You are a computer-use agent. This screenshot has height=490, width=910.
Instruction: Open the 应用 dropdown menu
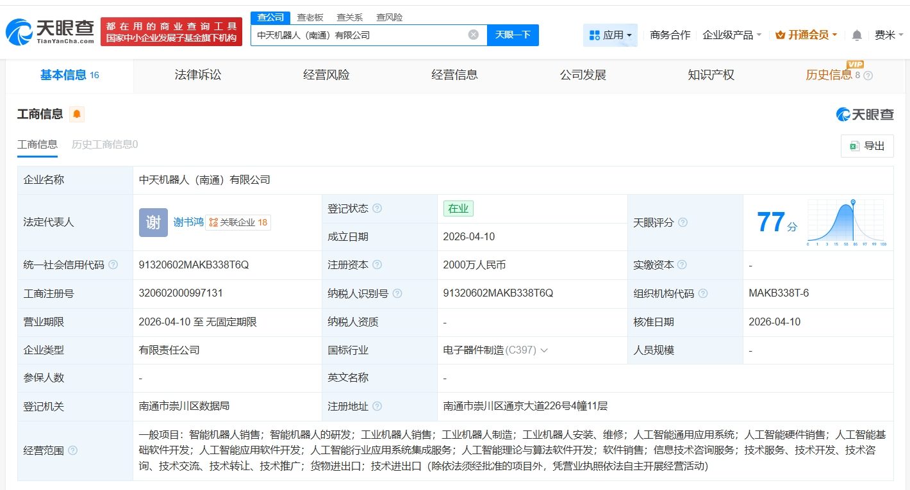pos(610,35)
